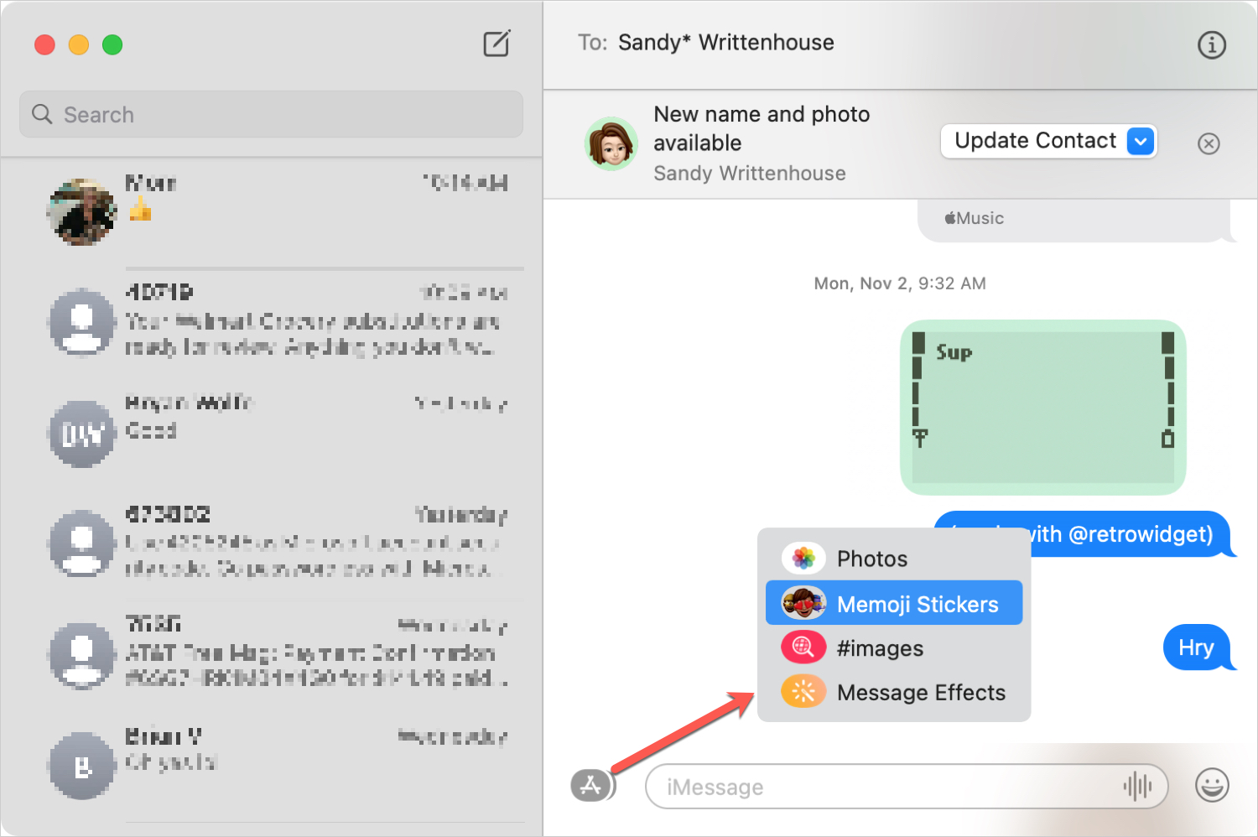Click the Memoji Stickers faces icon
This screenshot has height=837, width=1258.
point(803,603)
